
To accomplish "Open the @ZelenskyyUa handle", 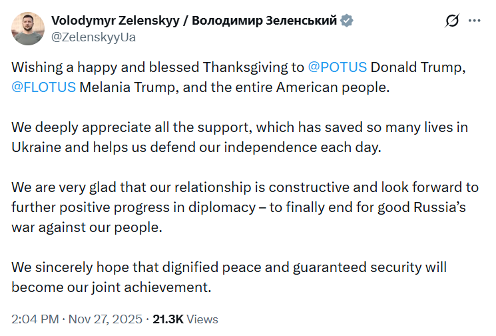I will (93, 37).
